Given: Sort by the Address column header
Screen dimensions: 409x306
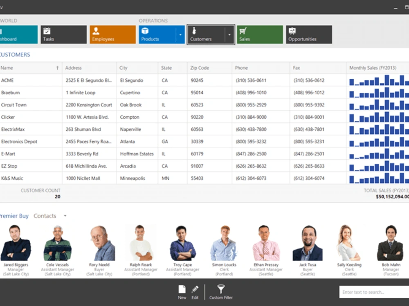Looking at the screenshot, I should [x=89, y=68].
